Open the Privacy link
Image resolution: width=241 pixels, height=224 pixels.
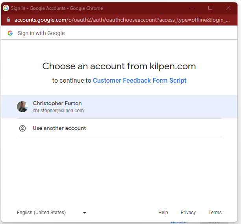tap(188, 213)
